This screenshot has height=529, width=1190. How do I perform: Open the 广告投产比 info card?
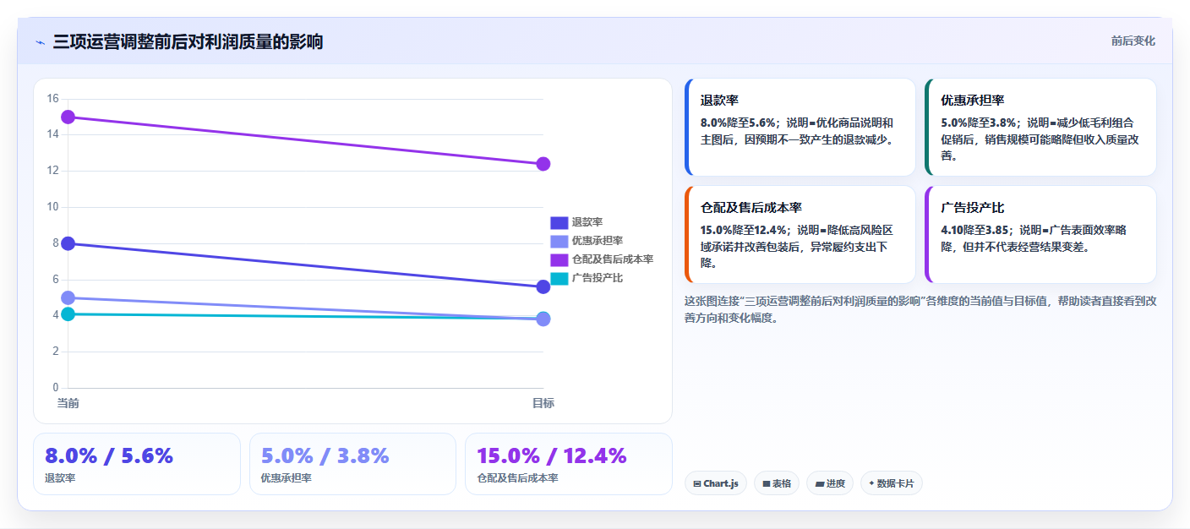pyautogui.click(x=1040, y=234)
